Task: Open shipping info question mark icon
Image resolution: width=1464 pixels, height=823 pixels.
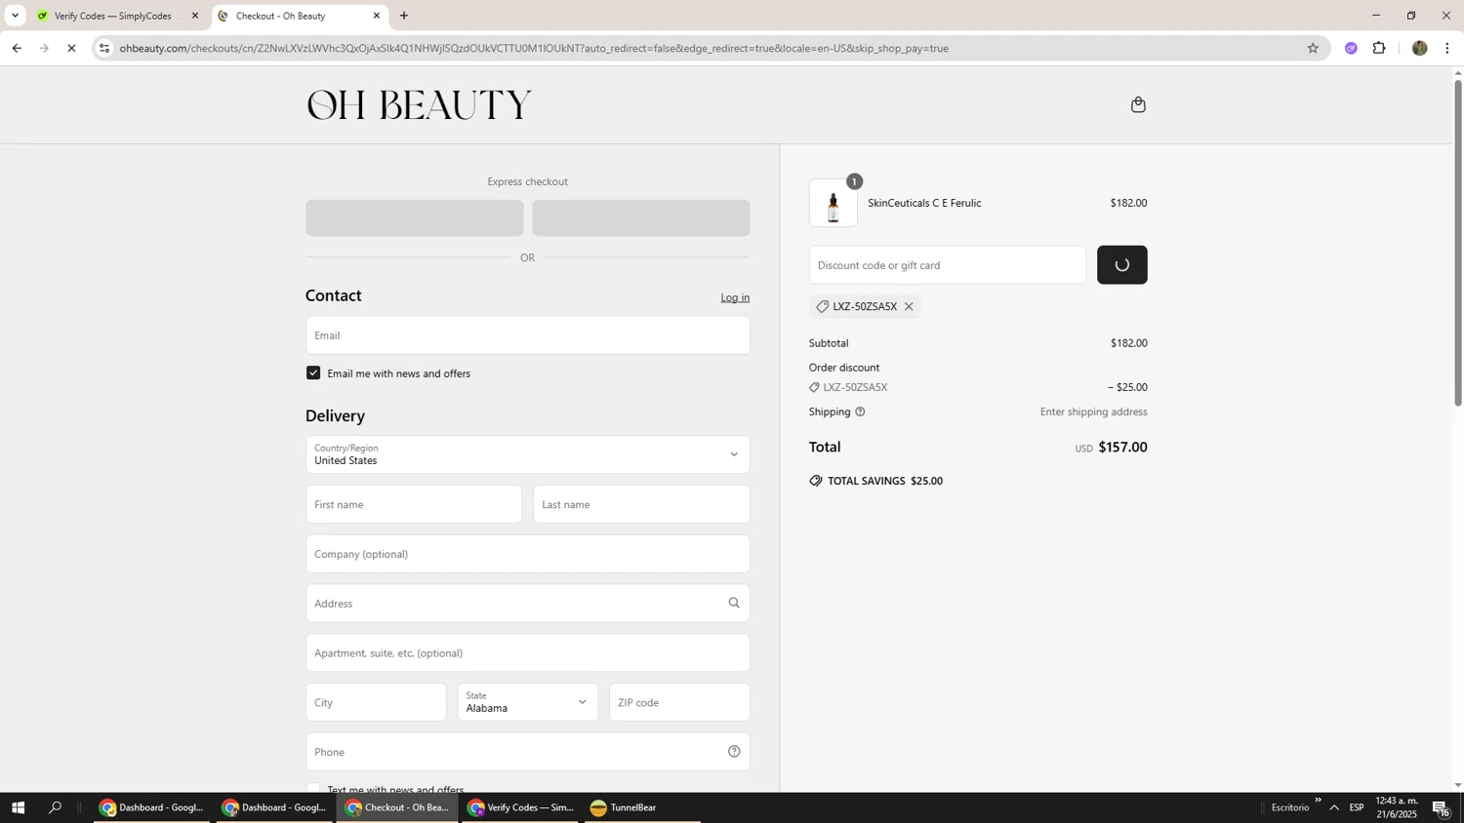Action: click(x=860, y=411)
